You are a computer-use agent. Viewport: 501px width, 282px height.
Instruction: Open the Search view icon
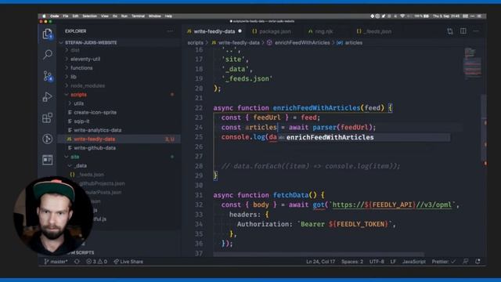coord(47,55)
